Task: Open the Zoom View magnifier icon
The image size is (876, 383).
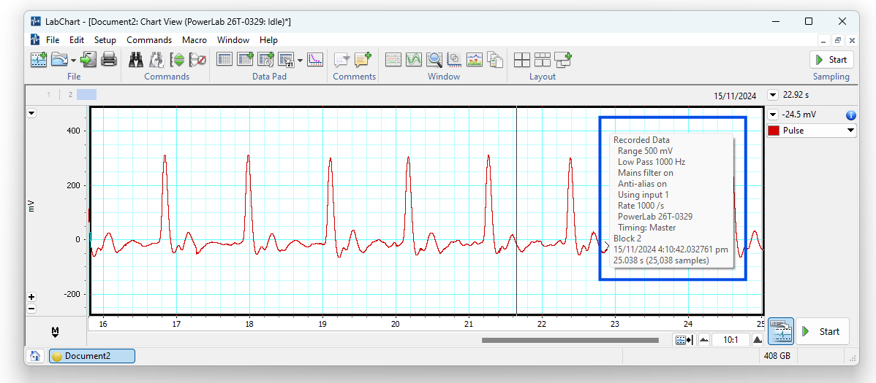Action: 434,60
